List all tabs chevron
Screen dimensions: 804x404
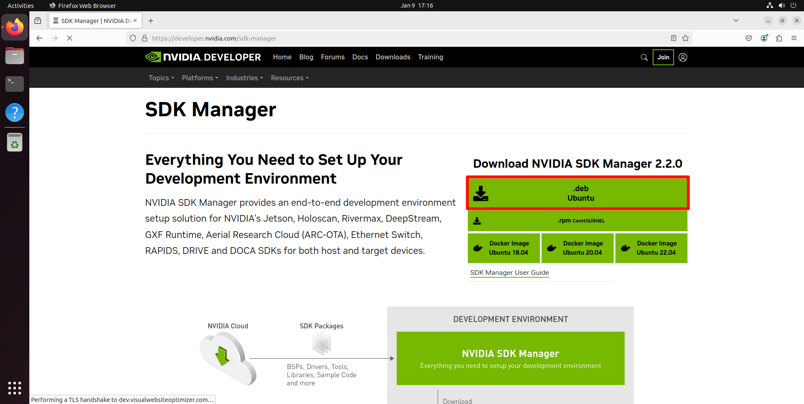[736, 20]
